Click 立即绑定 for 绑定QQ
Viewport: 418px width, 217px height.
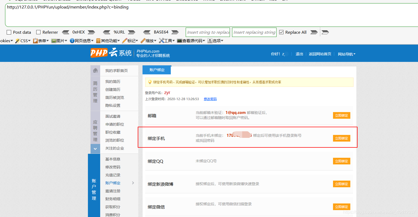tap(342, 161)
